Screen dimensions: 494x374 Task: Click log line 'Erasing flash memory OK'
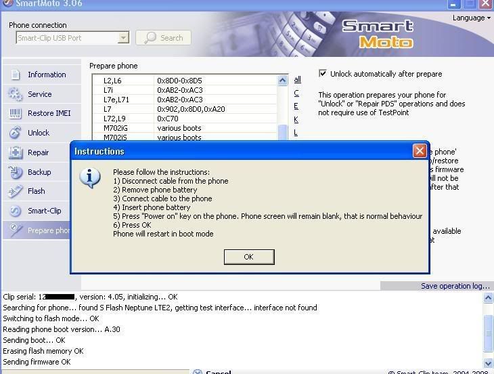point(43,351)
